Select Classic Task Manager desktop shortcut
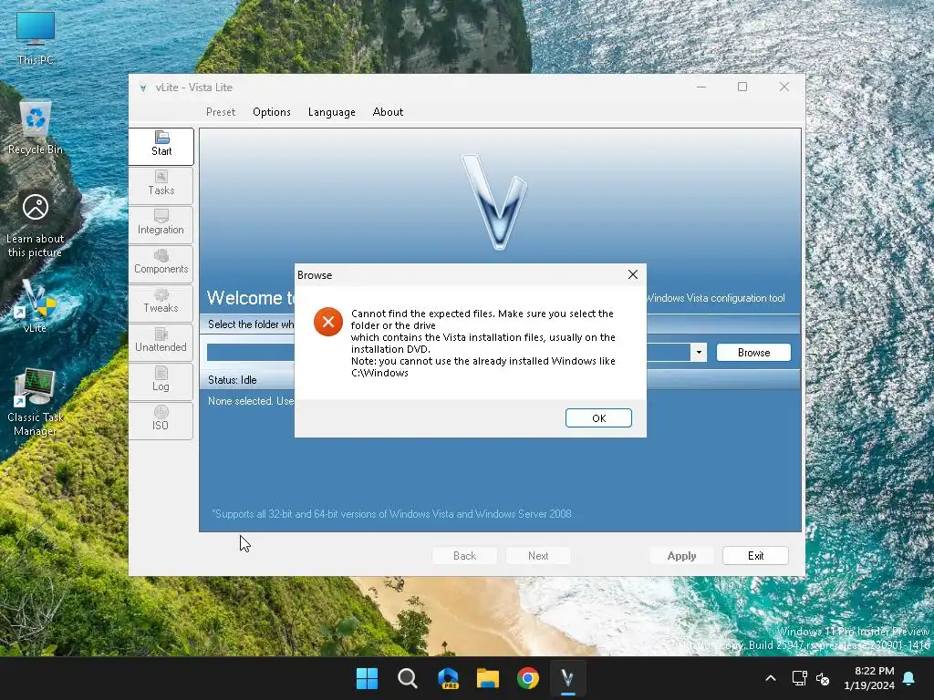 point(36,402)
